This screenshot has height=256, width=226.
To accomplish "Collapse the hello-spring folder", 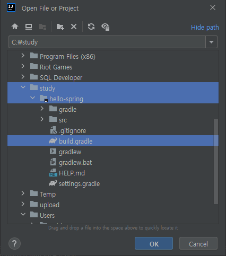I will coord(32,98).
